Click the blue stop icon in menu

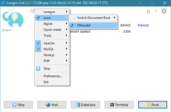[38, 69]
